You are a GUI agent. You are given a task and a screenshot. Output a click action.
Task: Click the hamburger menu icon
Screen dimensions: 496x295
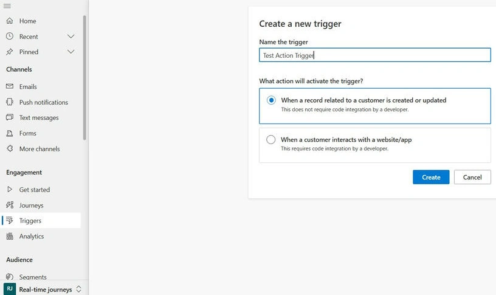[7, 5]
